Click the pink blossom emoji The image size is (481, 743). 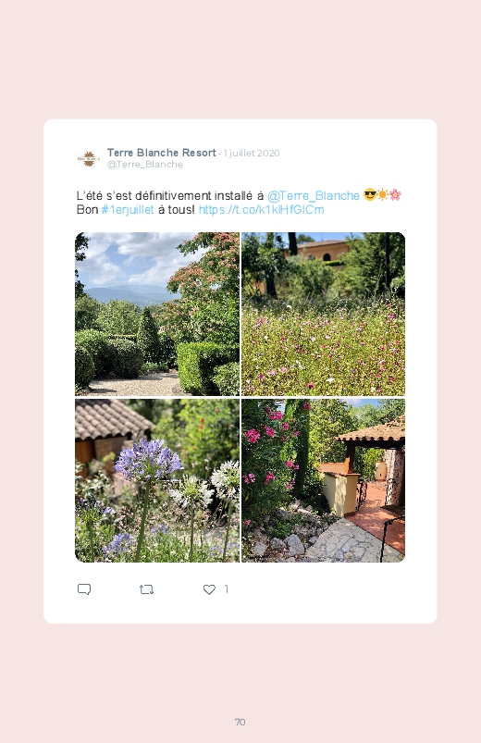click(395, 194)
